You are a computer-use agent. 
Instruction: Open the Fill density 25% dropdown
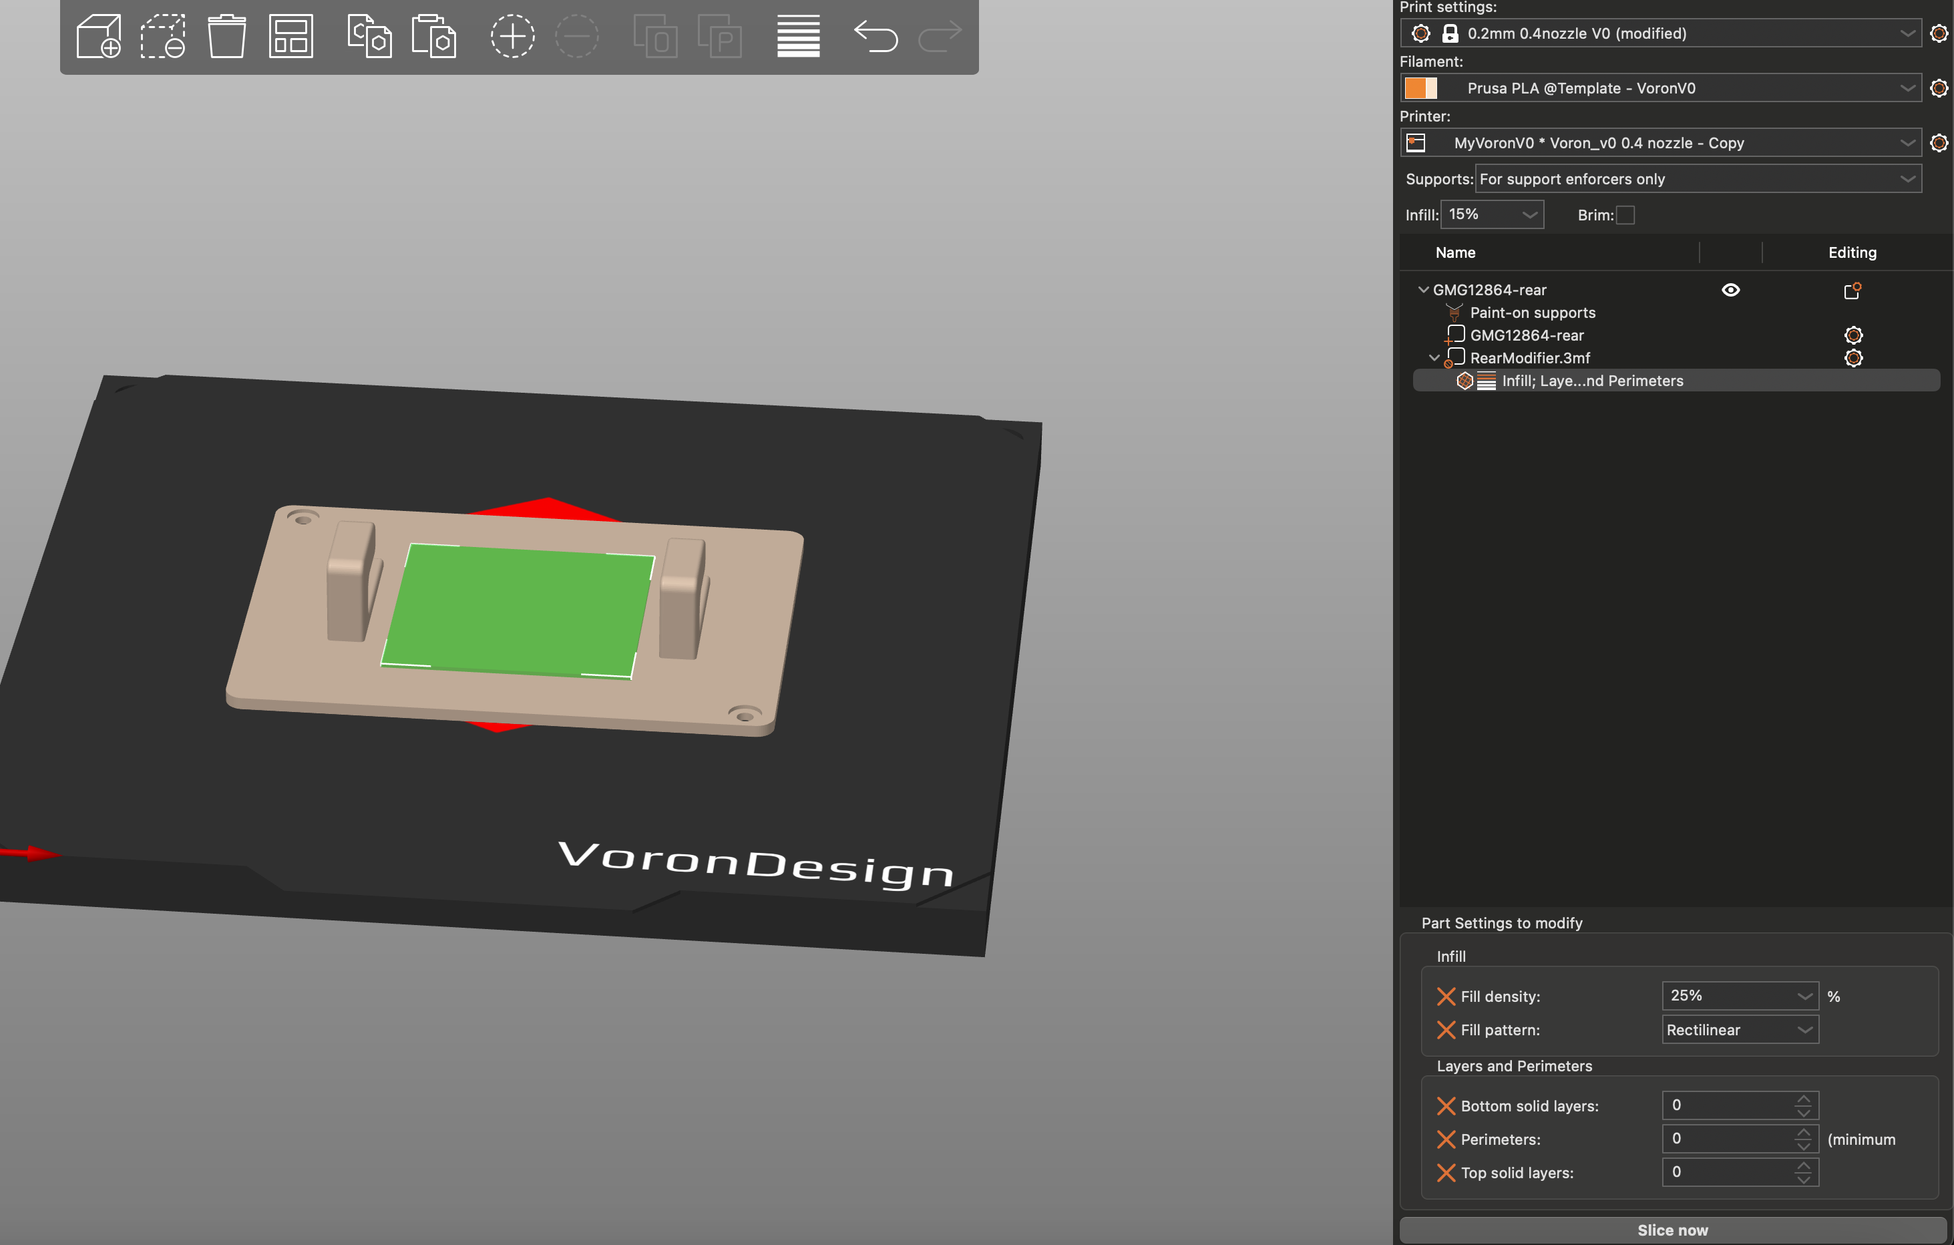click(1740, 996)
